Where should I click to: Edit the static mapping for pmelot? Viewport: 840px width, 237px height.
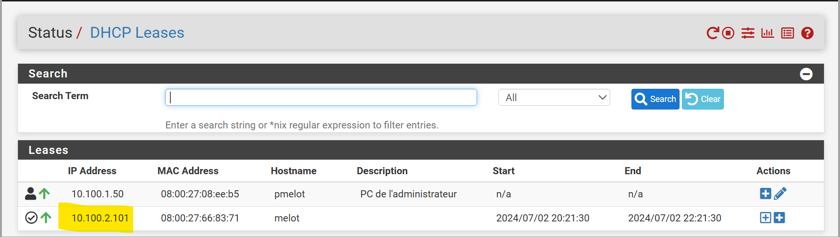pos(780,194)
